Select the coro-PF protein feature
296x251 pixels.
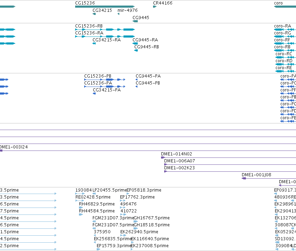[288, 94]
